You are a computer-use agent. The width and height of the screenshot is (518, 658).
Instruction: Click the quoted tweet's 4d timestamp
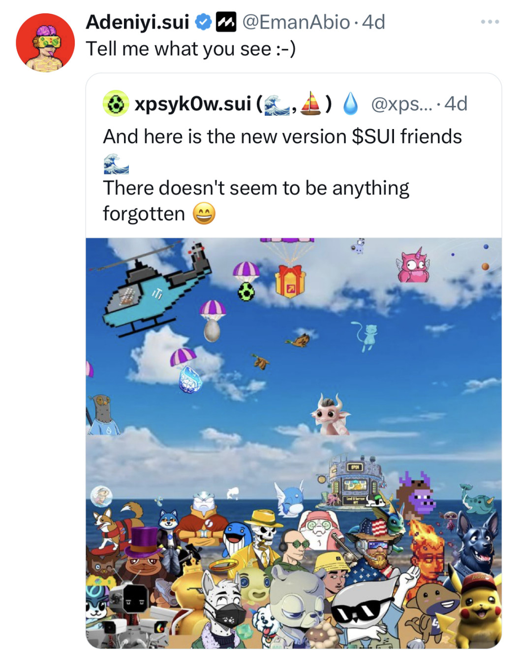(456, 104)
